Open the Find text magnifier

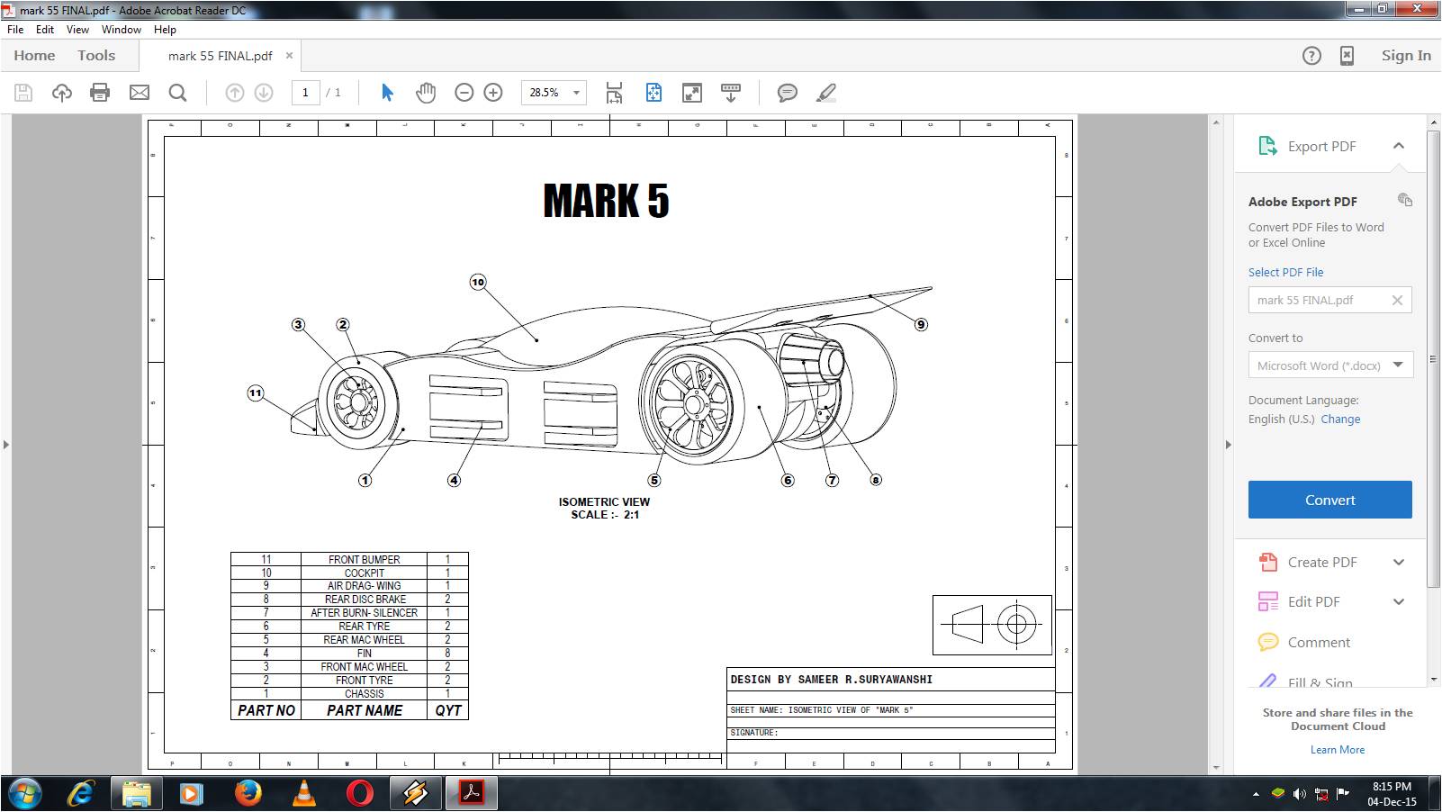(x=178, y=92)
